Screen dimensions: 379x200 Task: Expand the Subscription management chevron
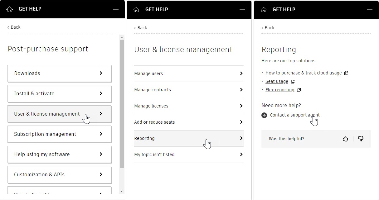[x=101, y=134]
